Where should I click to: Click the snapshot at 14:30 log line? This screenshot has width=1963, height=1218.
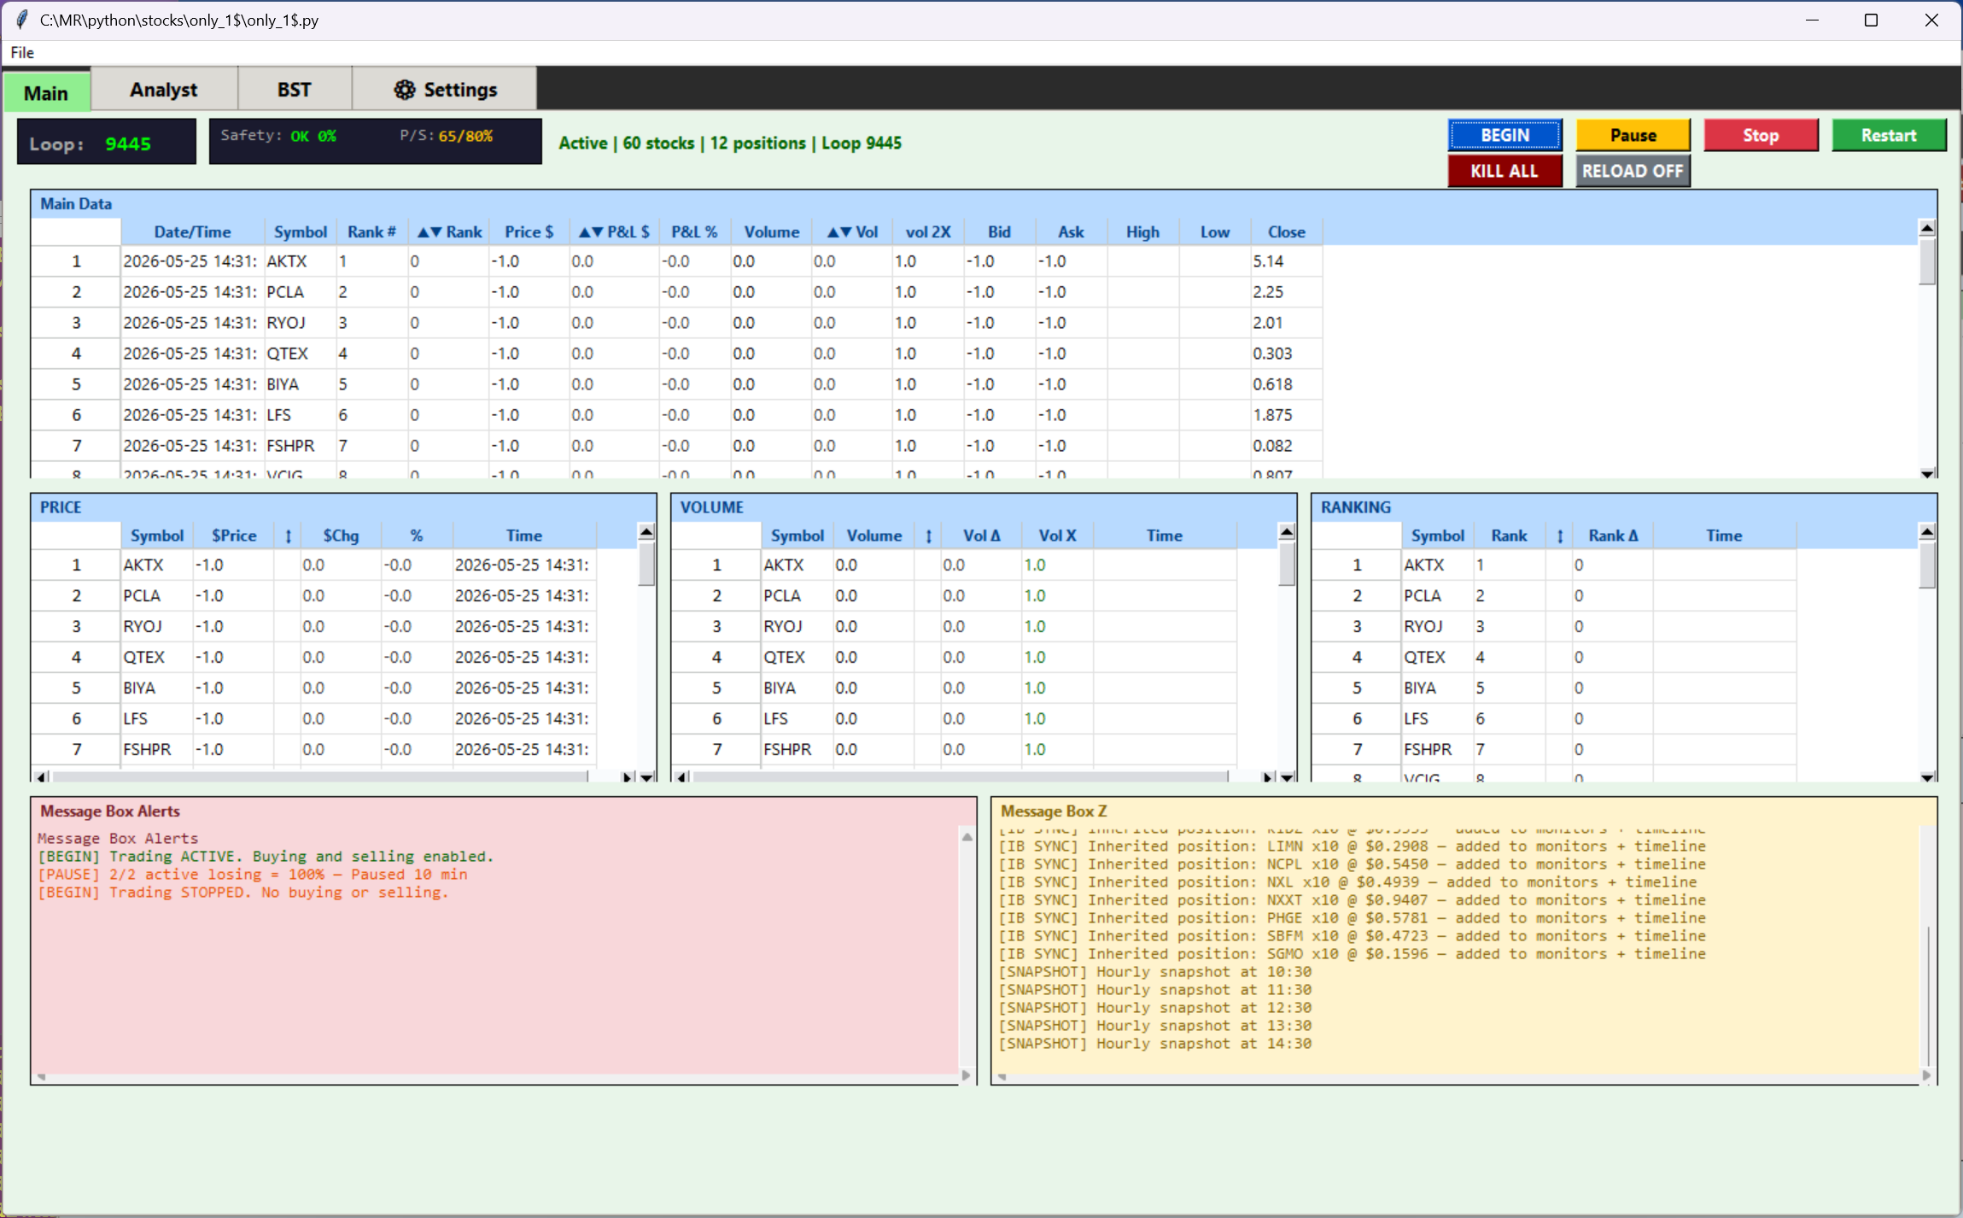(1155, 1044)
